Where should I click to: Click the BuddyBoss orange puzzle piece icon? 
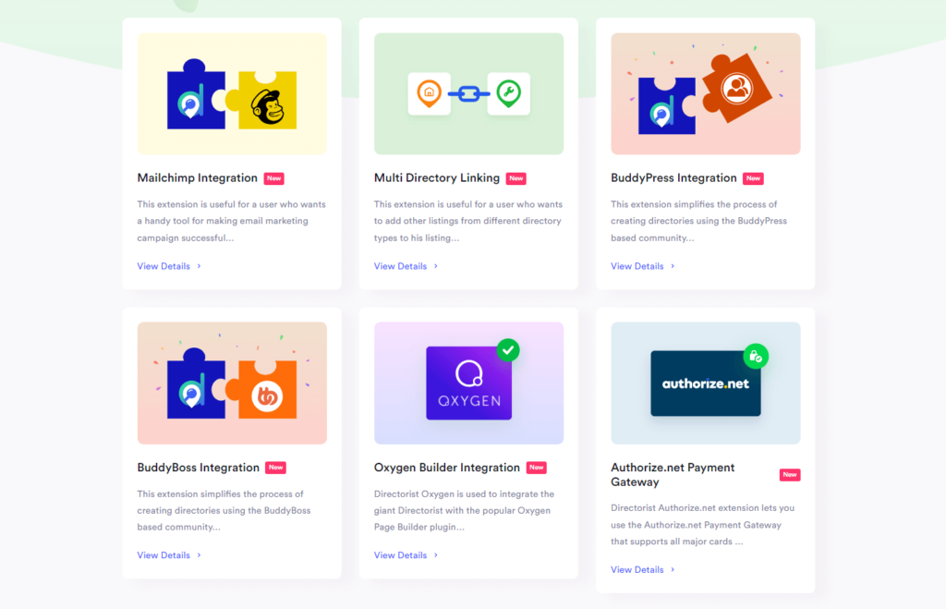point(261,390)
